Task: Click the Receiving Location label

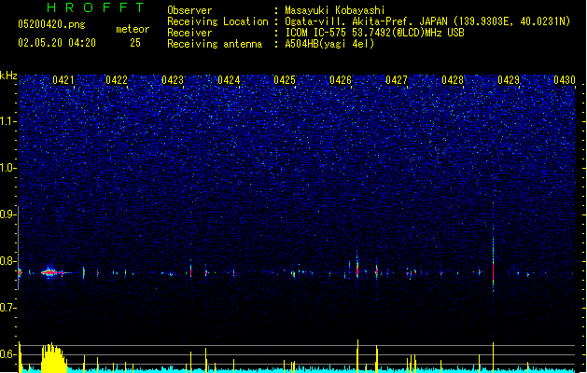Action: [217, 21]
